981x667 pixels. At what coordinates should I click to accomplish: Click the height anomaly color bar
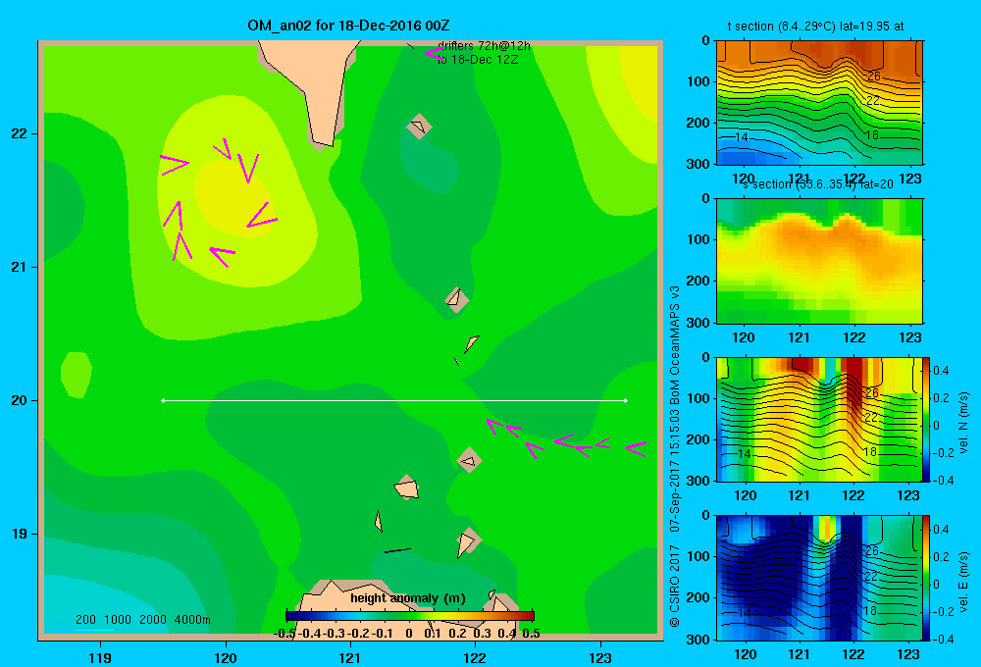tap(409, 616)
